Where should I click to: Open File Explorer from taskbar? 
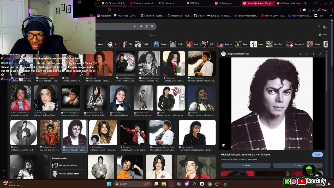click(164, 184)
